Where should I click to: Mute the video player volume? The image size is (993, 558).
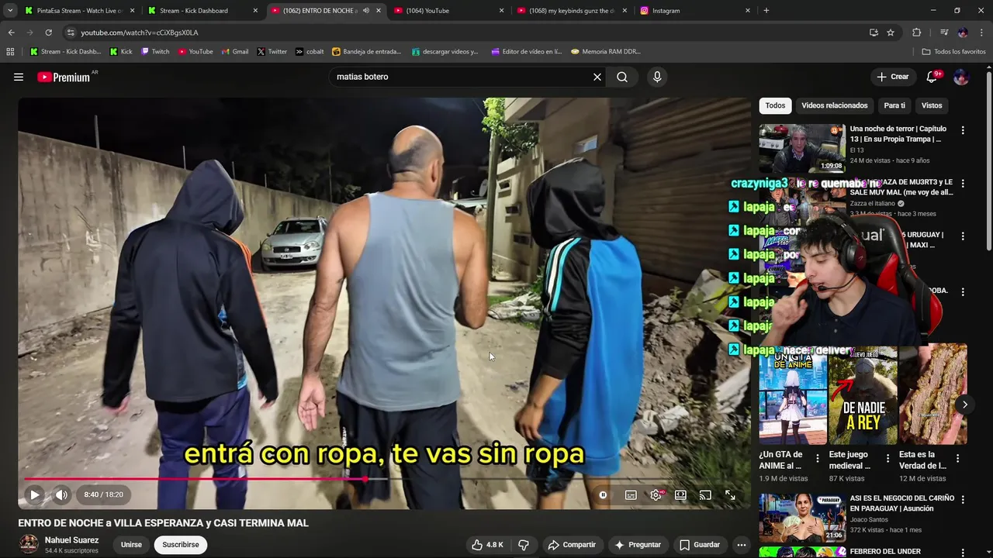pos(62,494)
